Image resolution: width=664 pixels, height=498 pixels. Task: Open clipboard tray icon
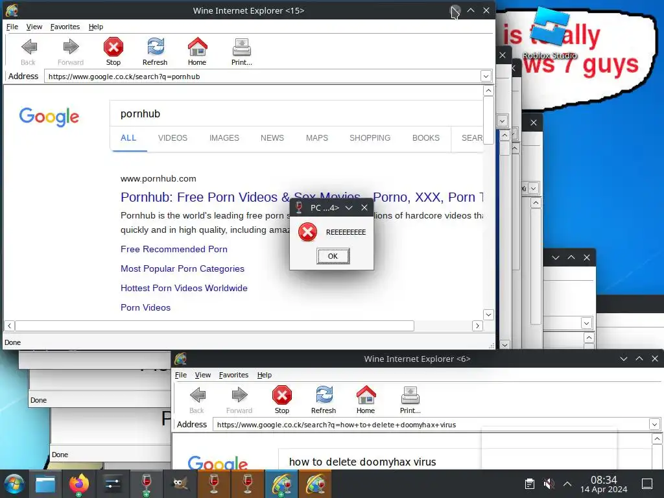(529, 484)
